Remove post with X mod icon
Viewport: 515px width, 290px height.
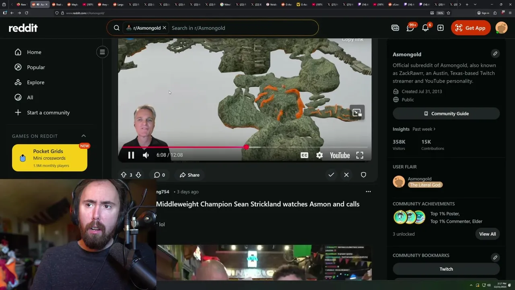(x=346, y=175)
